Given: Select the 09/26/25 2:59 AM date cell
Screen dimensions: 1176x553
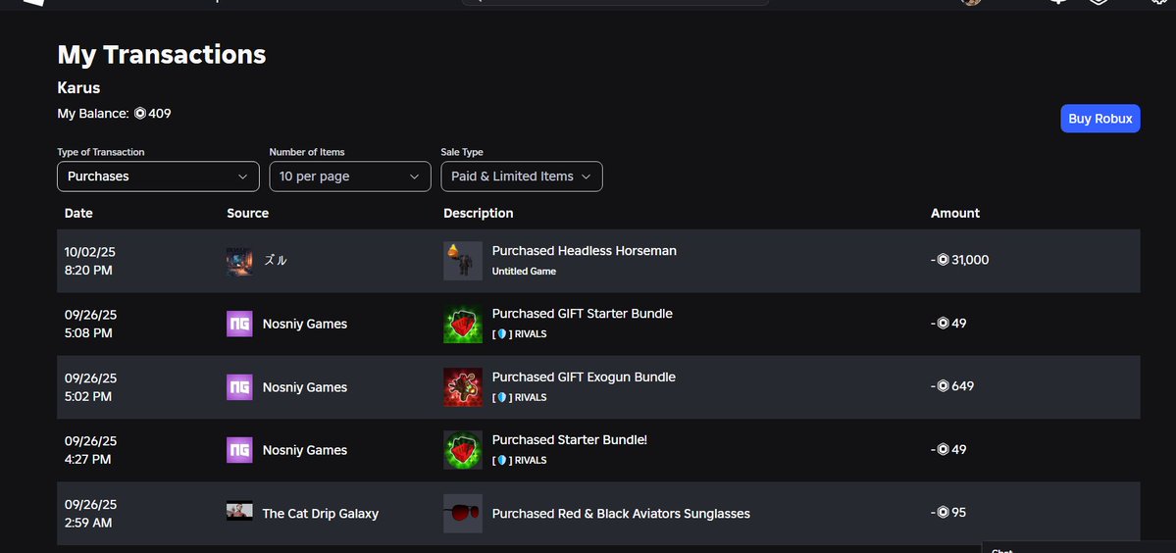Looking at the screenshot, I should pos(91,513).
